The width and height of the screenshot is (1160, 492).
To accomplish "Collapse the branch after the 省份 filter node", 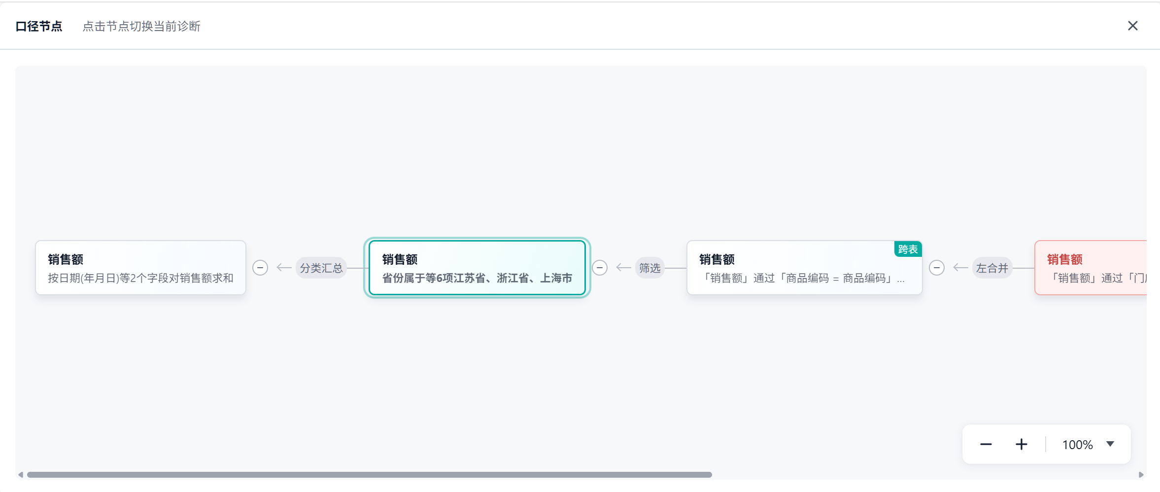I will point(600,268).
